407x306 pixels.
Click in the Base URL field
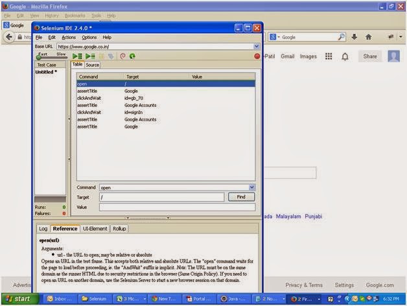(155, 47)
